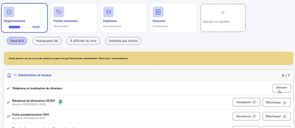
Task: Open the Reglementaire folder card
Action: [x=24, y=18]
